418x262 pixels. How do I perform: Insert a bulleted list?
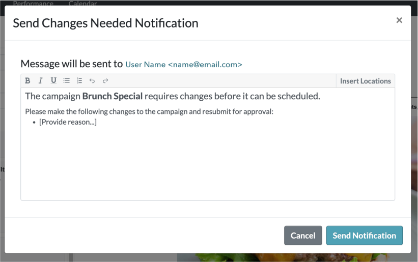click(x=66, y=80)
